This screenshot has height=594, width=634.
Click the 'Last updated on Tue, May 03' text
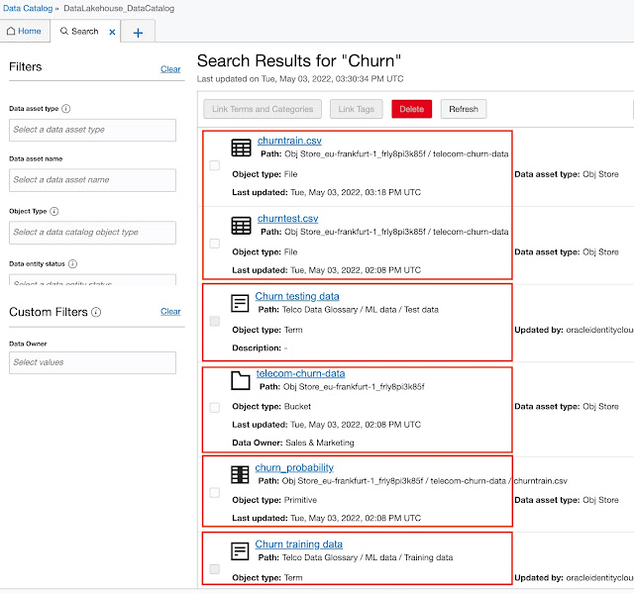(300, 79)
